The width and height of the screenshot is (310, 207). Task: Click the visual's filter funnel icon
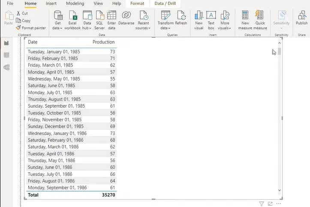click(x=262, y=204)
